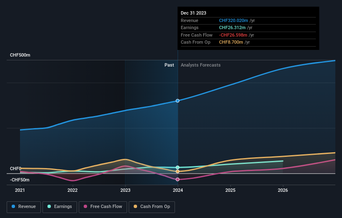Screen dimensions: 342x218
Task: Click the Analysts Forecasts label
Action: click(201, 65)
